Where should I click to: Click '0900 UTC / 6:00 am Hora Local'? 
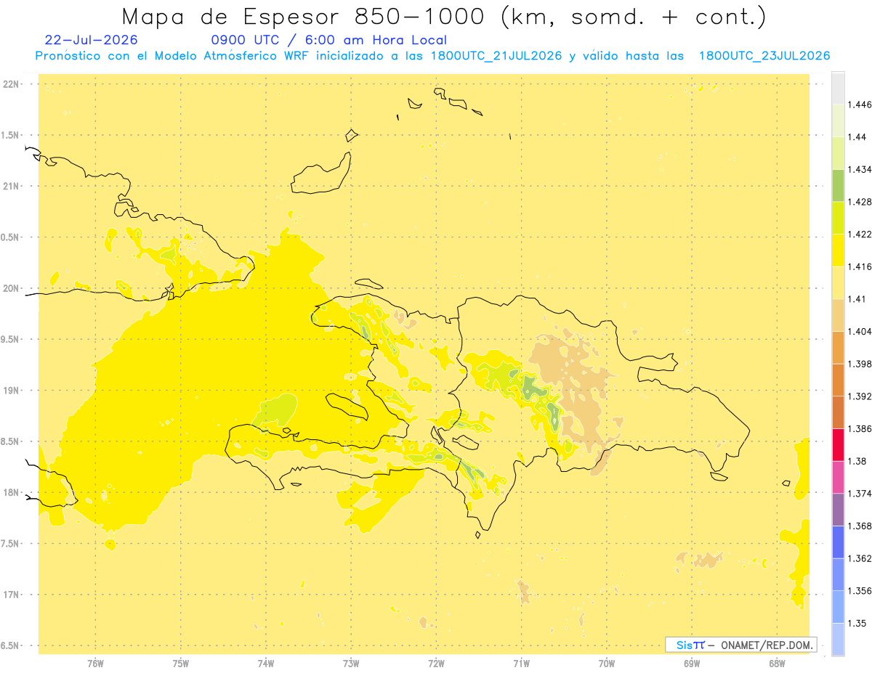(x=328, y=40)
